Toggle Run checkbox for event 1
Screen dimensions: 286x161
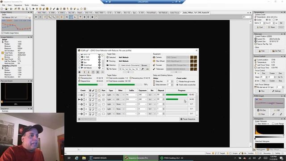pyautogui.click(x=103, y=95)
